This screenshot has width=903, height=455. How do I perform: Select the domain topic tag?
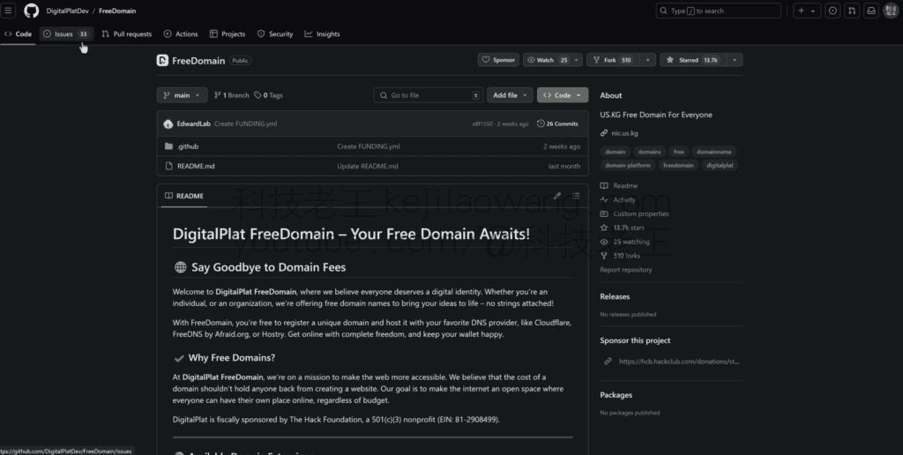tap(615, 152)
